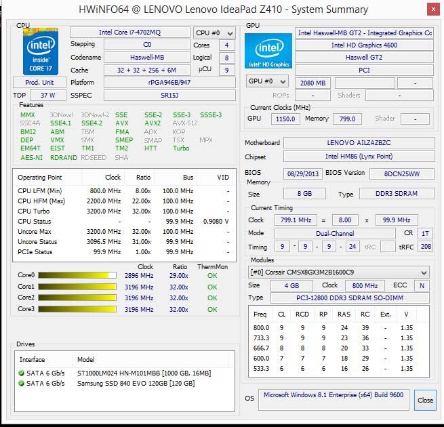Viewport: 444px width, 427px height.
Task: Click the AES-NI feature label
Action: (x=31, y=158)
